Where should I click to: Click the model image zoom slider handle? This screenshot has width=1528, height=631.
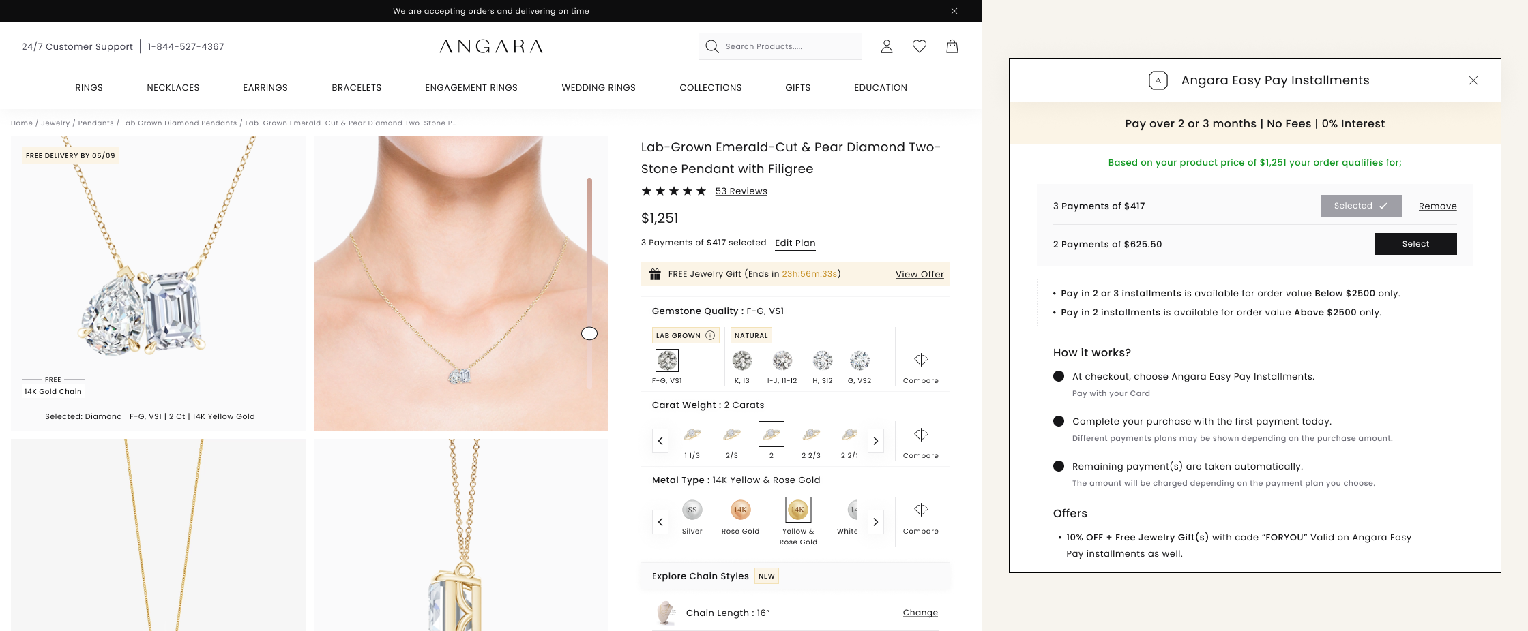589,333
